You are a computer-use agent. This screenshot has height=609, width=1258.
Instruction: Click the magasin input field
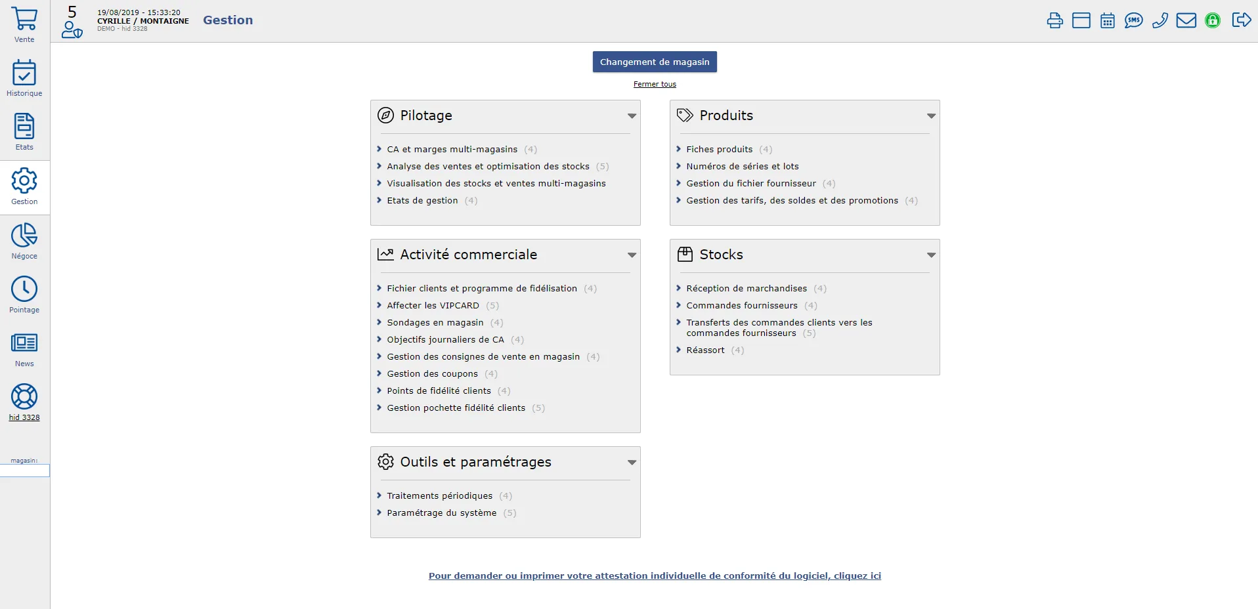[x=24, y=471]
